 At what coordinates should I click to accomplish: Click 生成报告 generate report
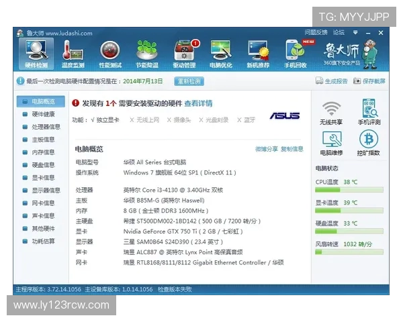(331, 81)
